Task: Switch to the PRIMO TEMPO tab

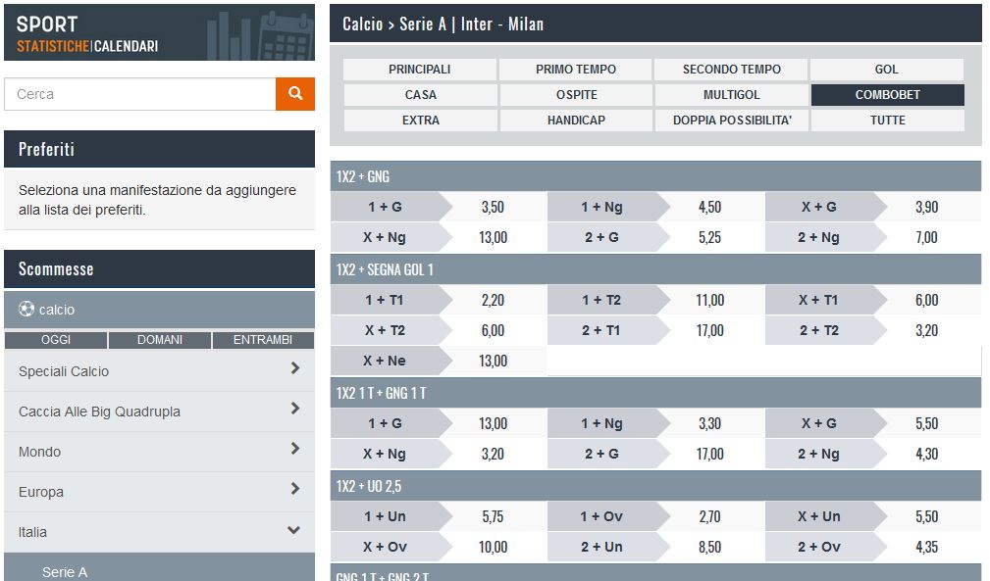Action: 576,70
